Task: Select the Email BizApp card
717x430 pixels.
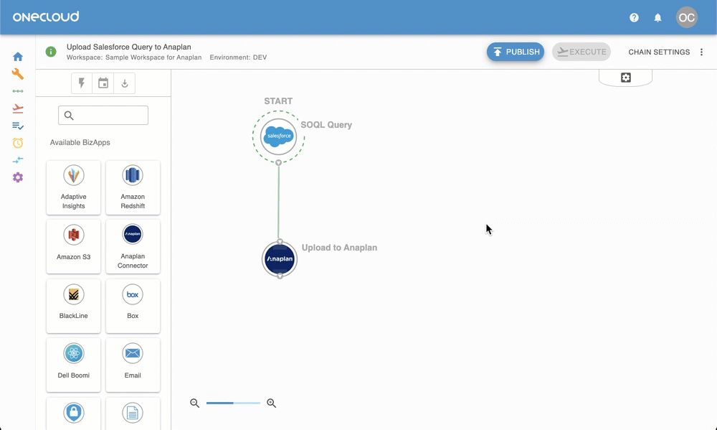Action: (133, 365)
